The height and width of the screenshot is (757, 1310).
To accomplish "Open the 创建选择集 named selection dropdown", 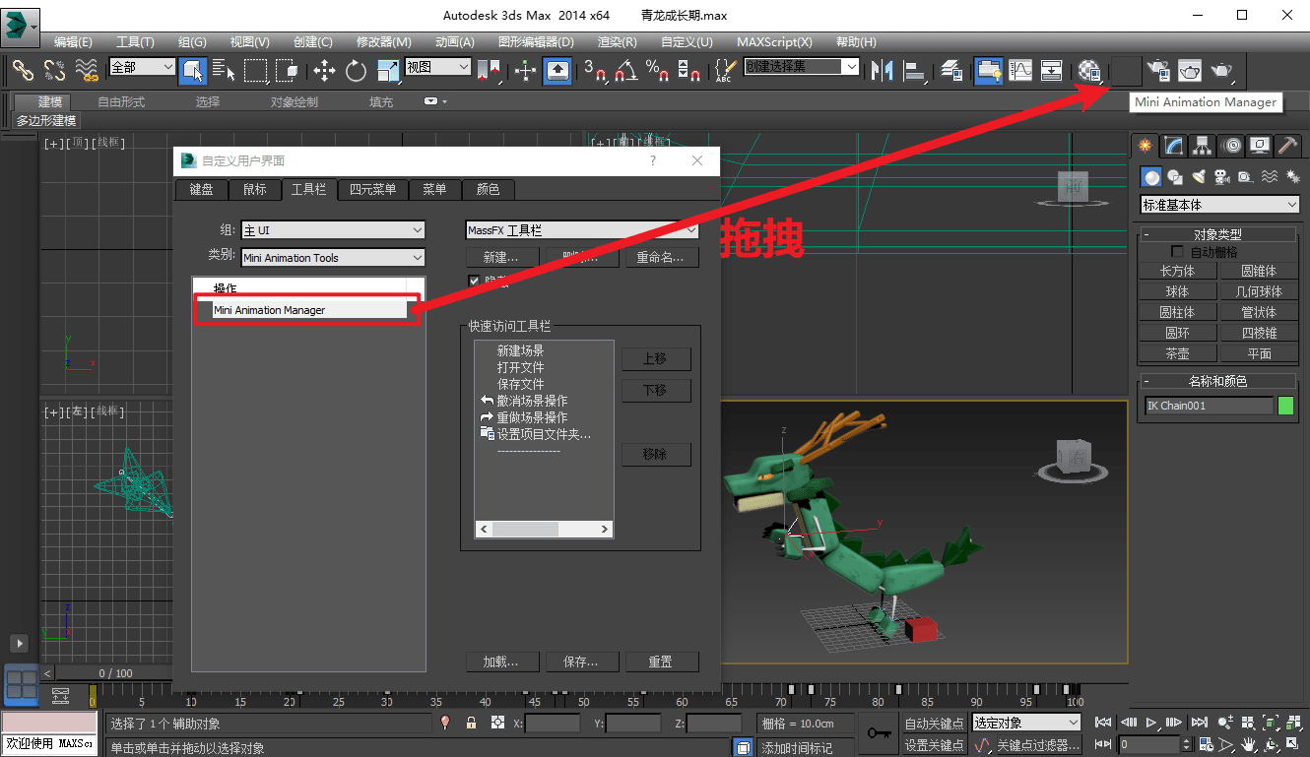I will [801, 67].
